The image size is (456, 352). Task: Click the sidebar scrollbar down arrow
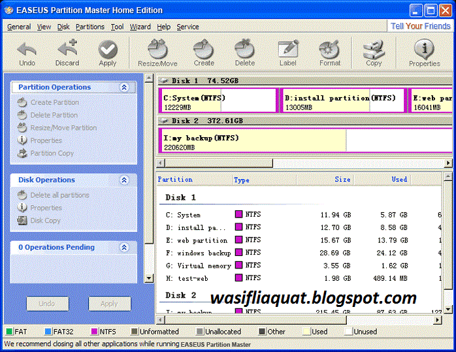click(x=148, y=278)
